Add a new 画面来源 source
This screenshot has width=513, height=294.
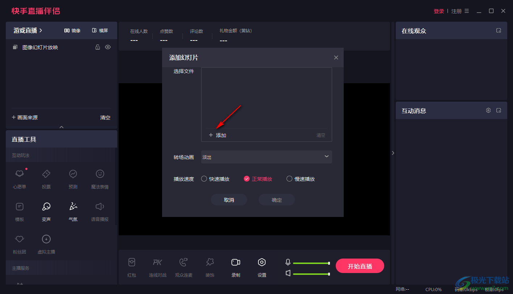[x=25, y=118]
